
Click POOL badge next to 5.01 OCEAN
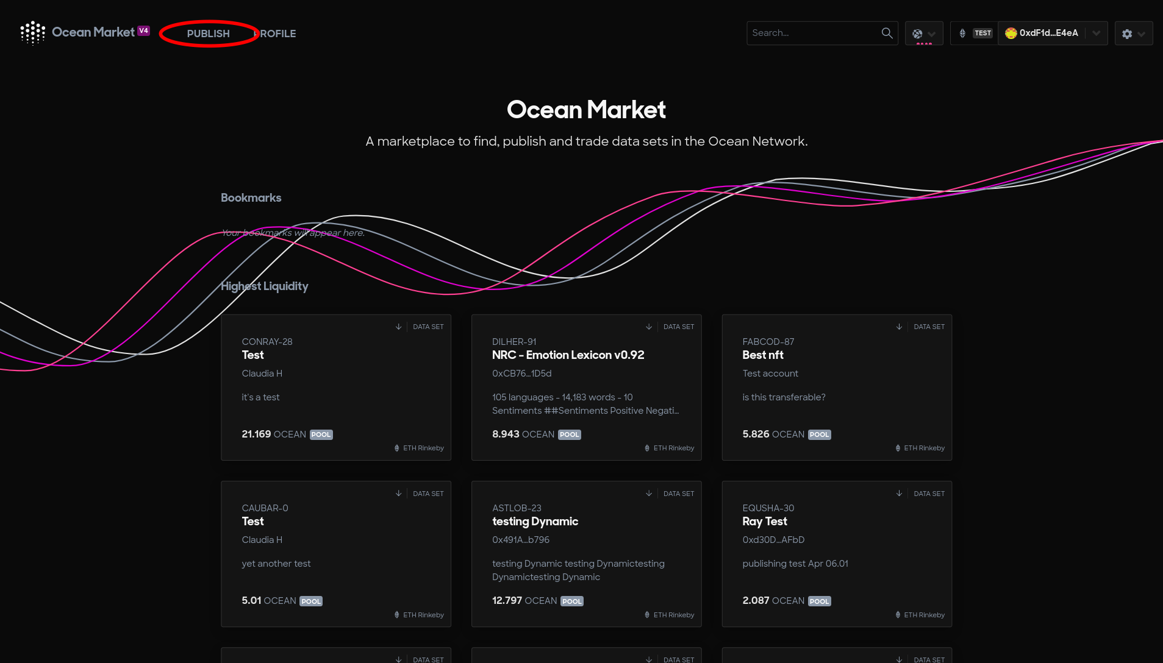(311, 601)
